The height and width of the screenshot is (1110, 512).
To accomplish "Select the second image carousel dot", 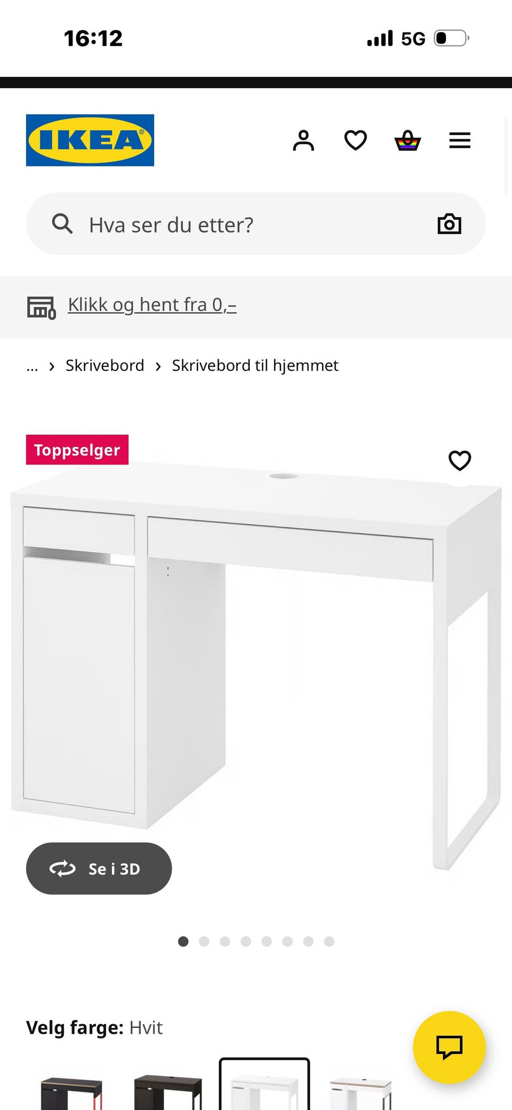I will click(x=204, y=941).
